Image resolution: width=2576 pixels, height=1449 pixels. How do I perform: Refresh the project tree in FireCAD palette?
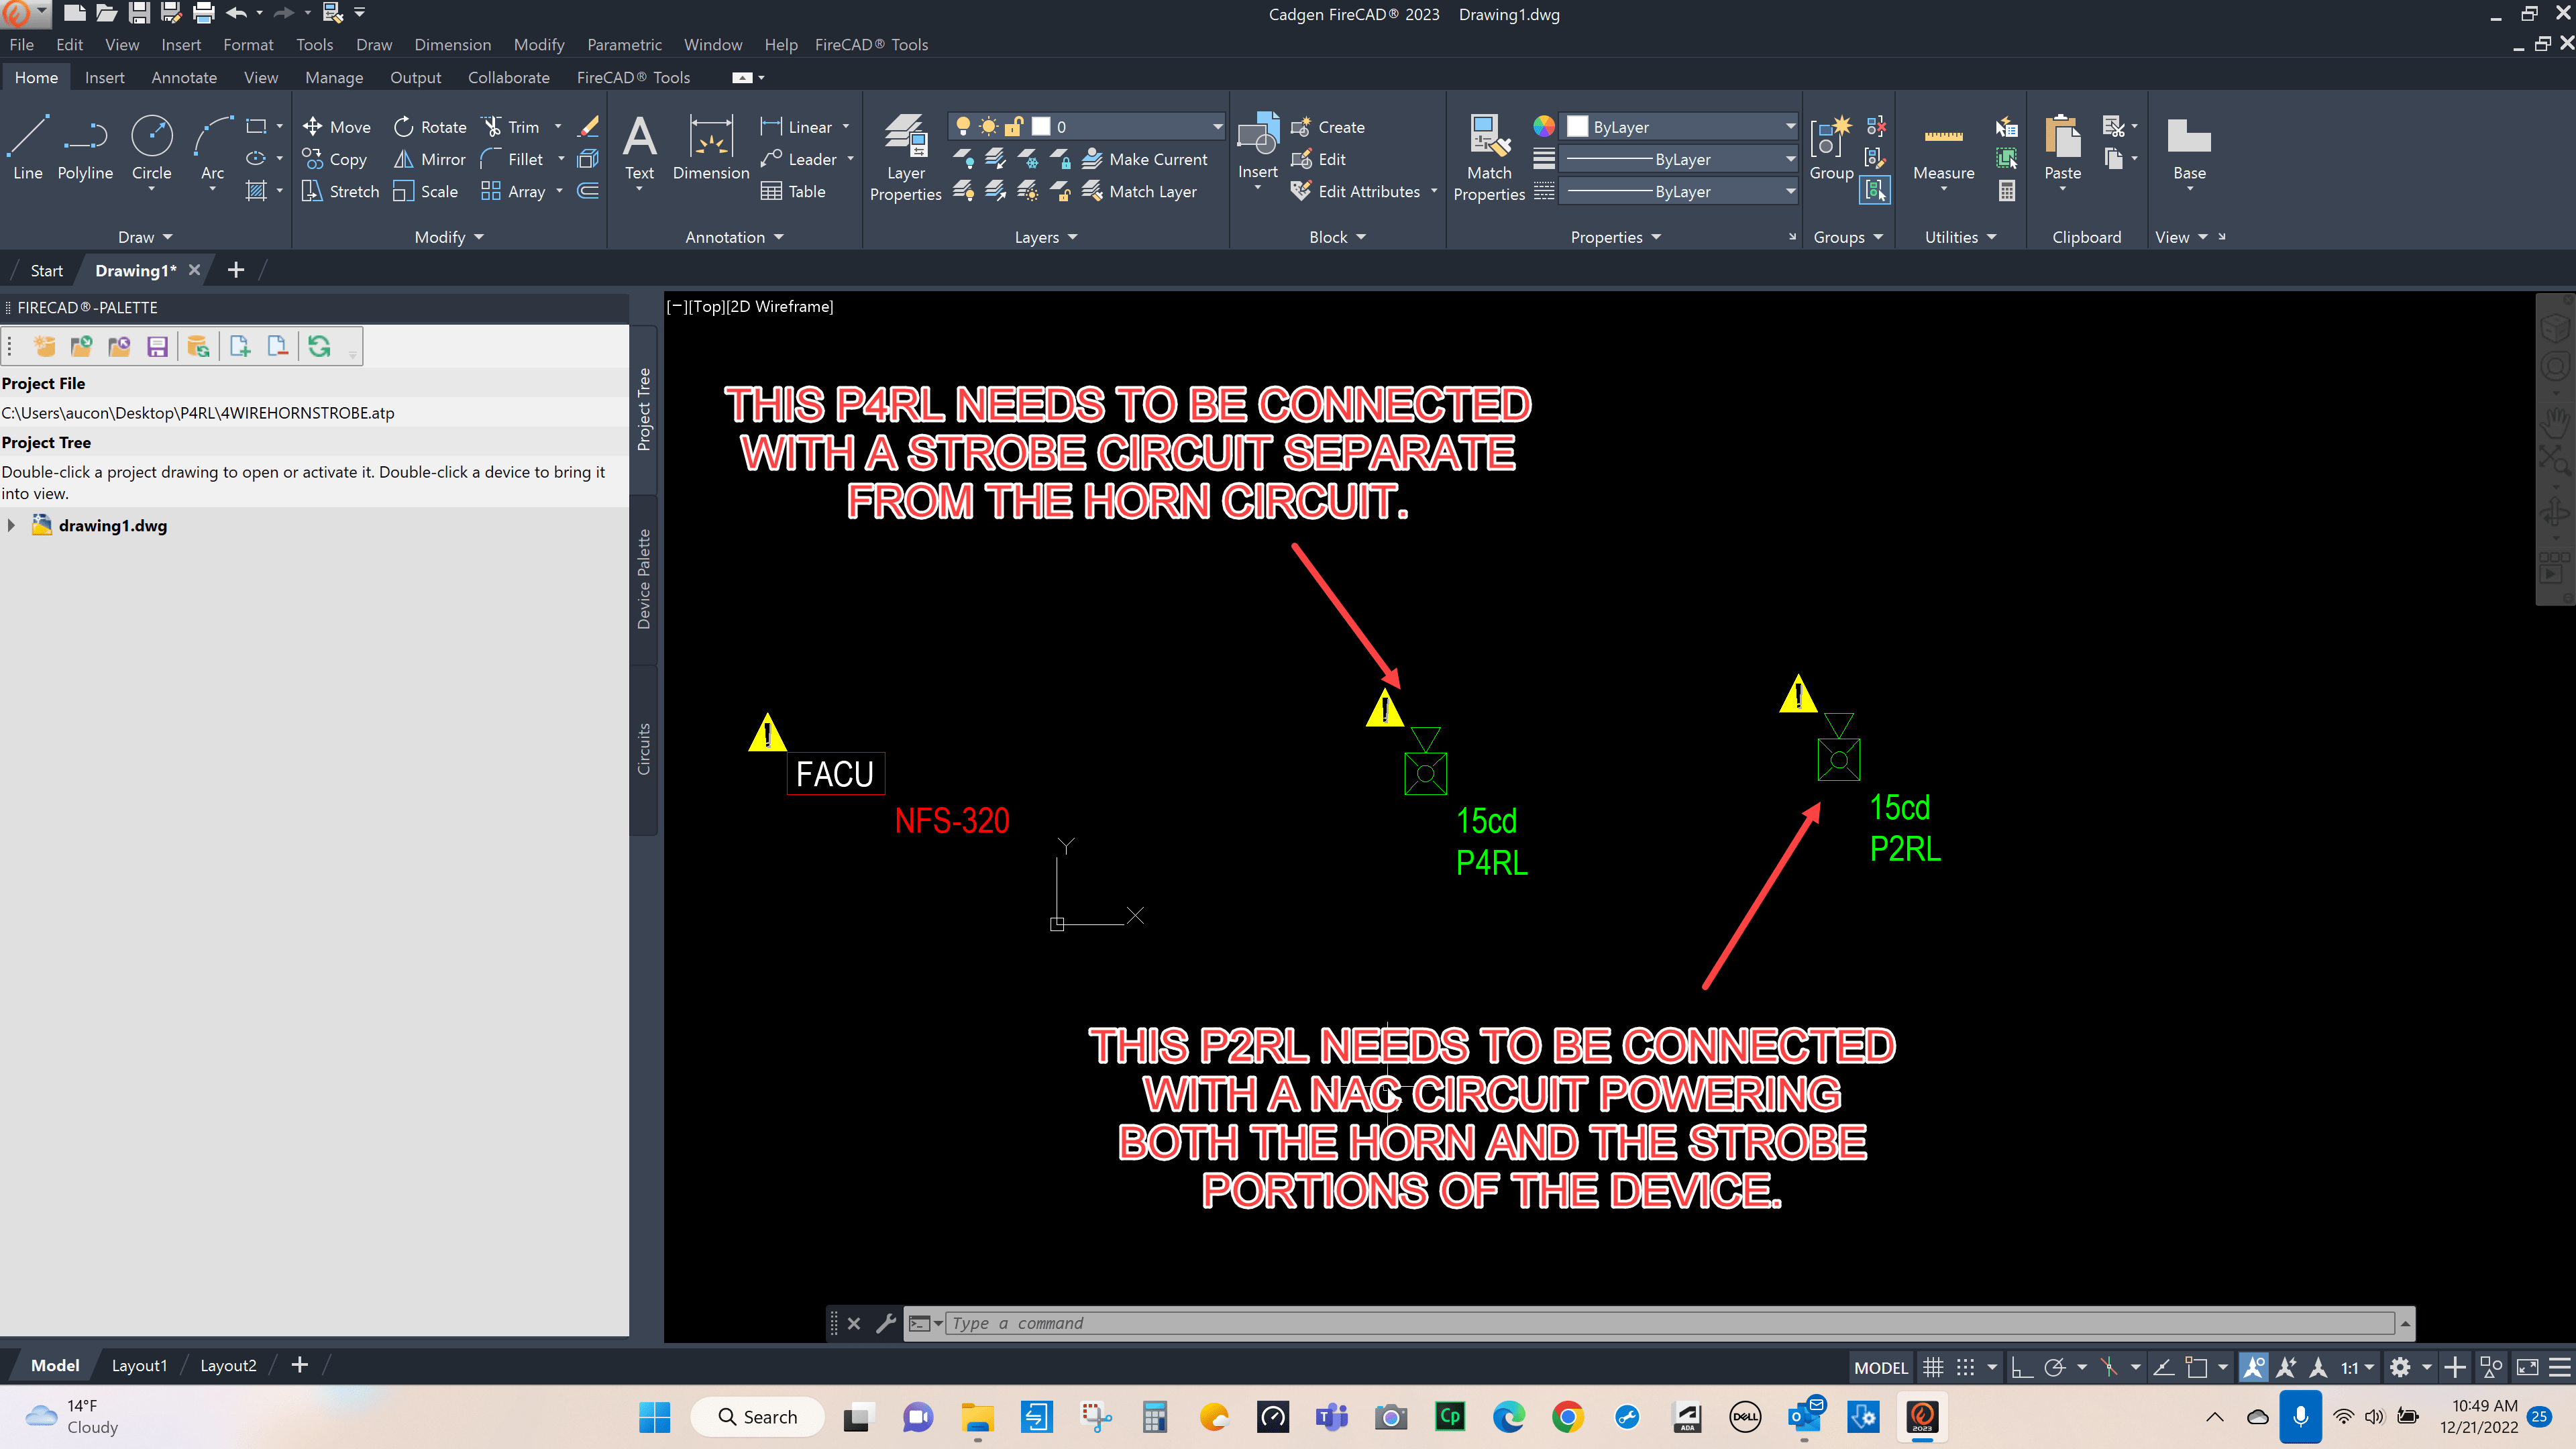[x=319, y=346]
